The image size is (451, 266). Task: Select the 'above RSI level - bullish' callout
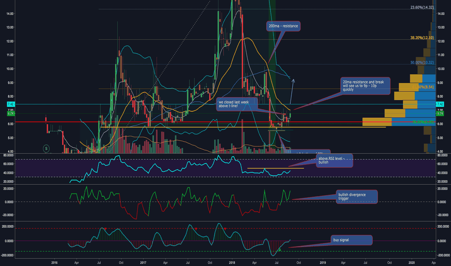[334, 161]
